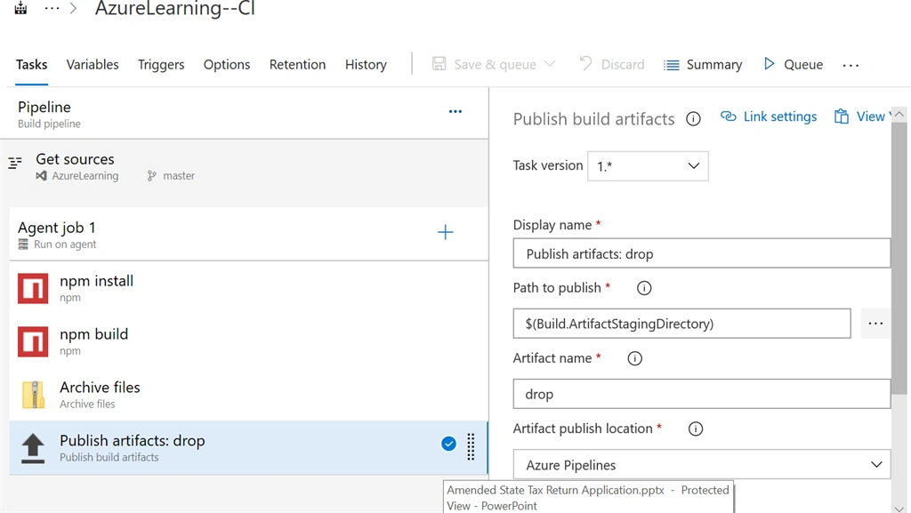Open the breadcrumb ellipsis menu
Image resolution: width=911 pixels, height=513 pixels.
[x=52, y=8]
